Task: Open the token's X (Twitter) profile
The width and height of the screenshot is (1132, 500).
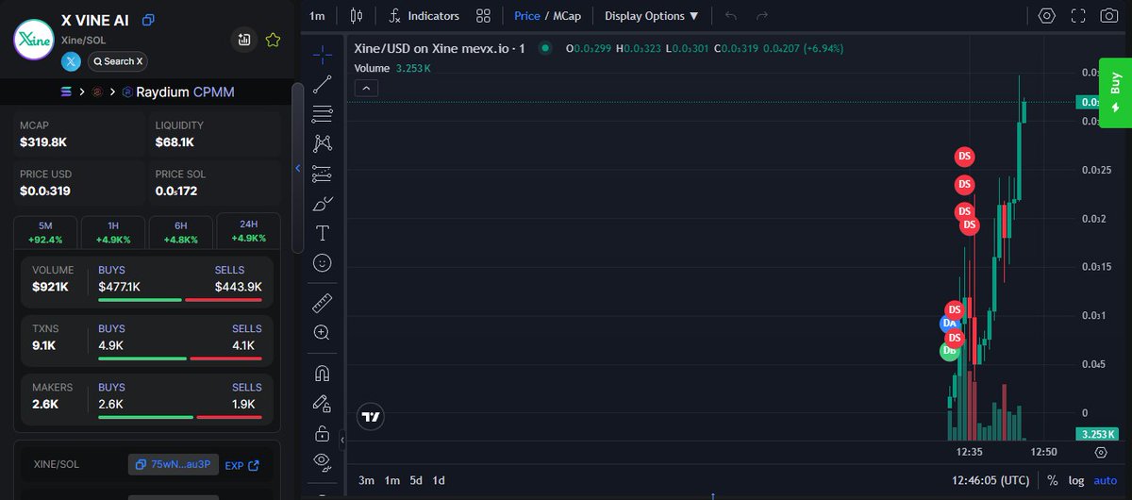Action: point(71,61)
